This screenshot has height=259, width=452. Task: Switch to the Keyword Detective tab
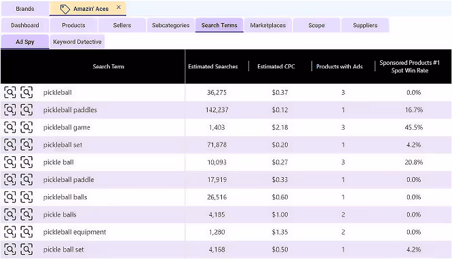click(77, 42)
